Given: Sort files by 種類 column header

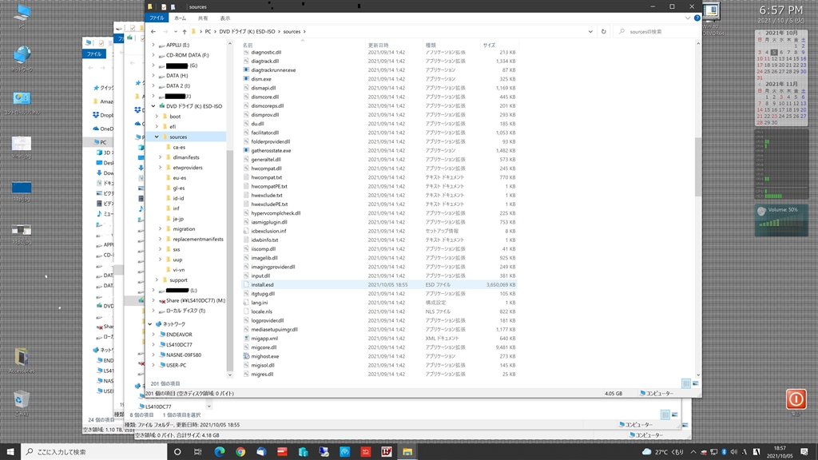Looking at the screenshot, I should click(431, 46).
